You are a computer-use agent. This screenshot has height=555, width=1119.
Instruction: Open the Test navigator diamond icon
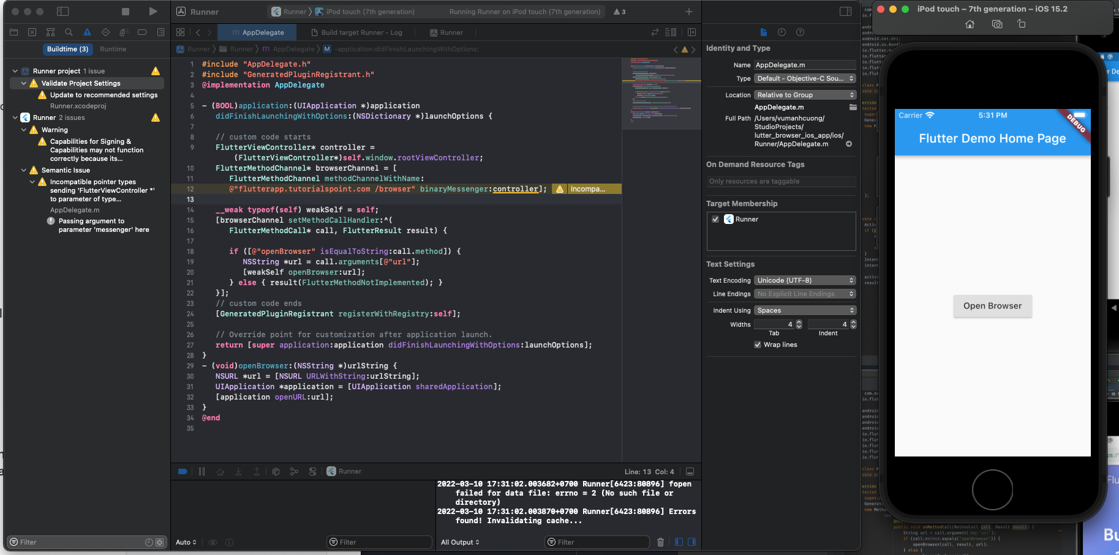[105, 32]
